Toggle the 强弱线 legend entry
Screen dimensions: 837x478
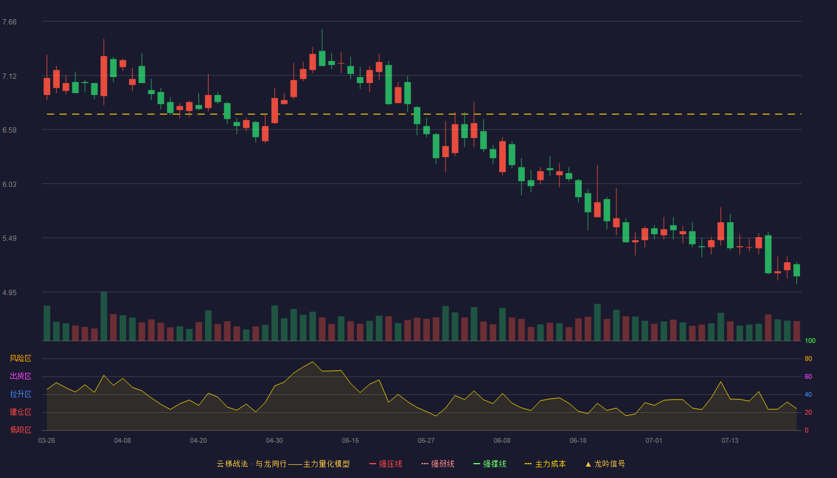[x=438, y=464]
